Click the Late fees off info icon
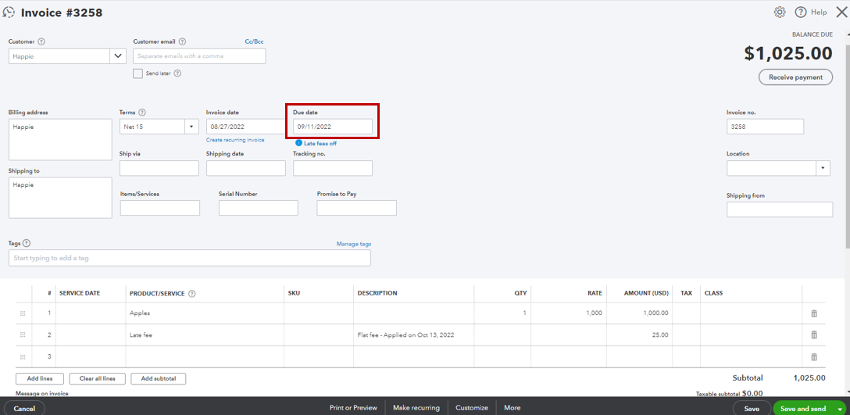Image resolution: width=850 pixels, height=415 pixels. [298, 143]
